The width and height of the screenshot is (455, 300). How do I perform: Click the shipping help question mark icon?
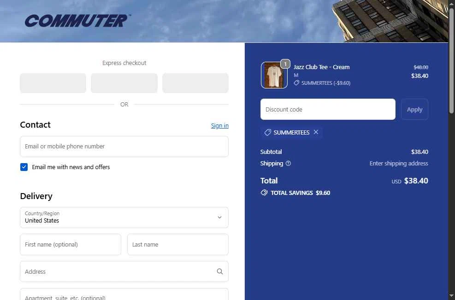tap(288, 163)
